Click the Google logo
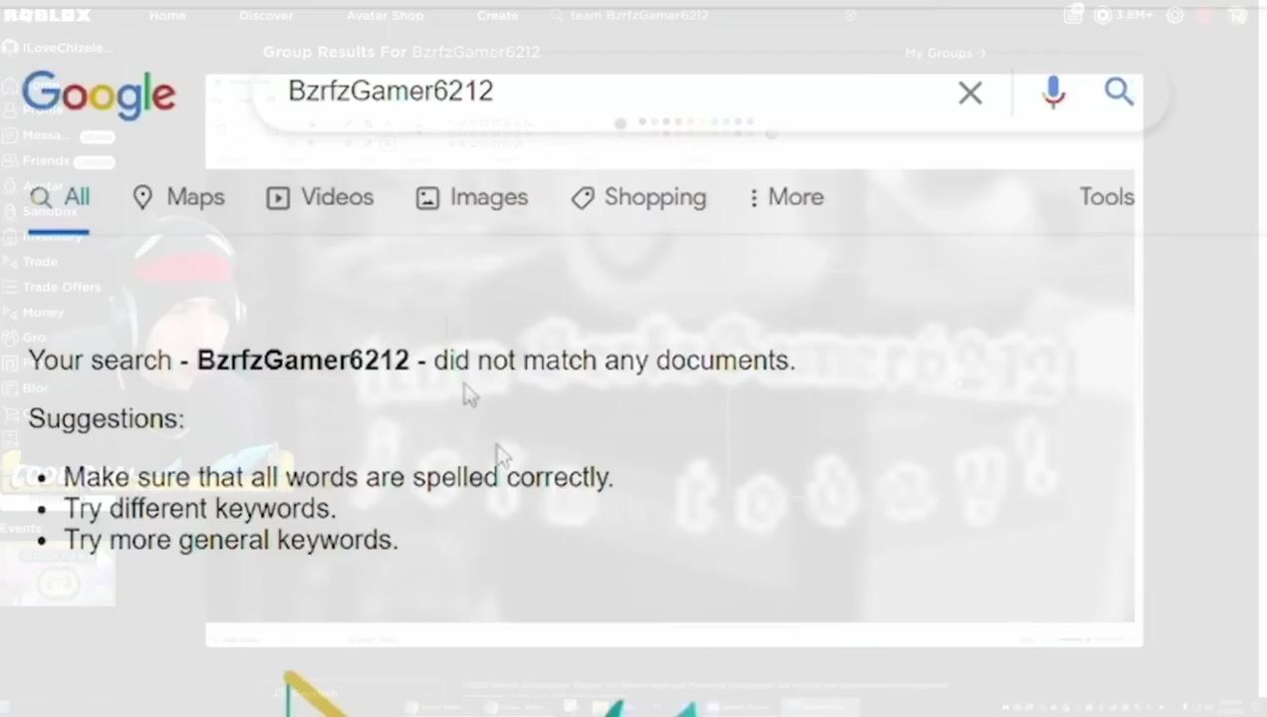Image resolution: width=1267 pixels, height=717 pixels. (x=99, y=95)
